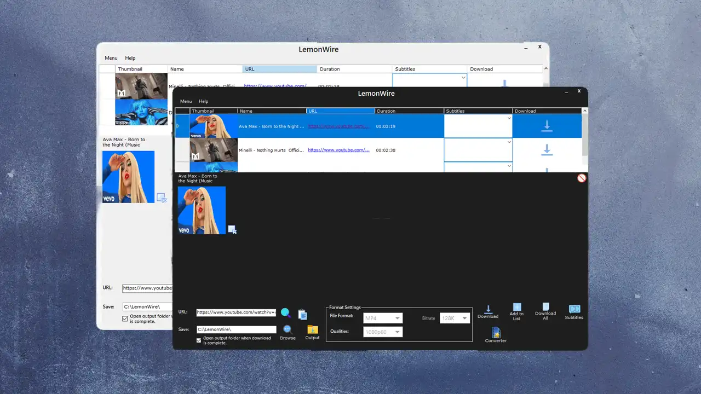Click the Add to List icon
The width and height of the screenshot is (701, 394).
pyautogui.click(x=517, y=307)
